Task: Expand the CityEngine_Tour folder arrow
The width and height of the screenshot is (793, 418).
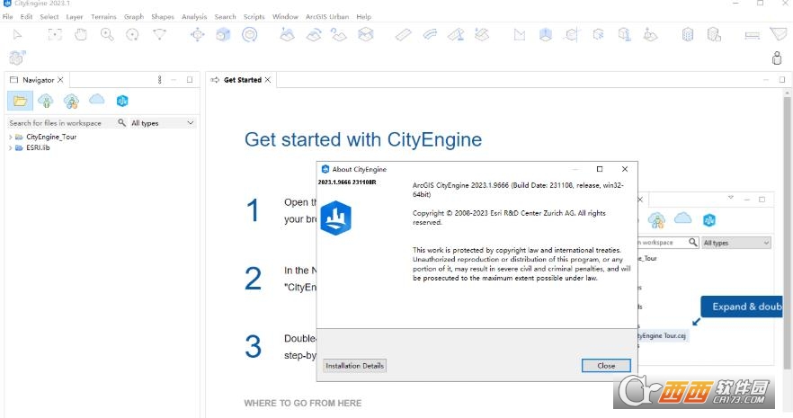Action: point(10,137)
